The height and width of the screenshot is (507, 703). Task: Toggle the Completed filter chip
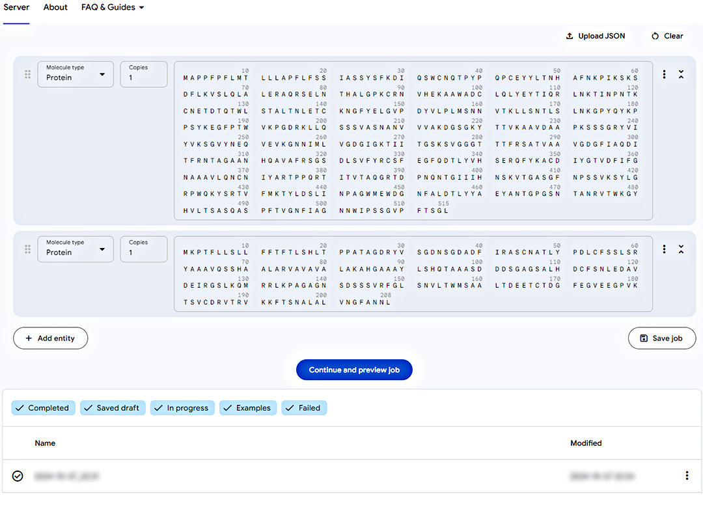coord(43,408)
